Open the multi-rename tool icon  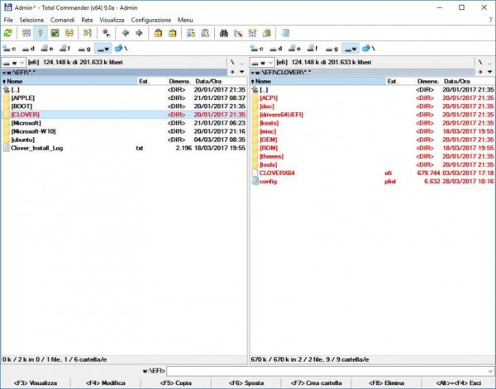[x=238, y=33]
